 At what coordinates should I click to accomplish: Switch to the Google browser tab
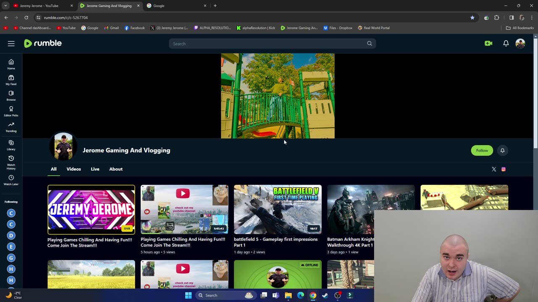tap(177, 6)
